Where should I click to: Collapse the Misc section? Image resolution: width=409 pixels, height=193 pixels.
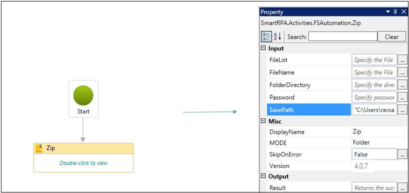coord(263,121)
